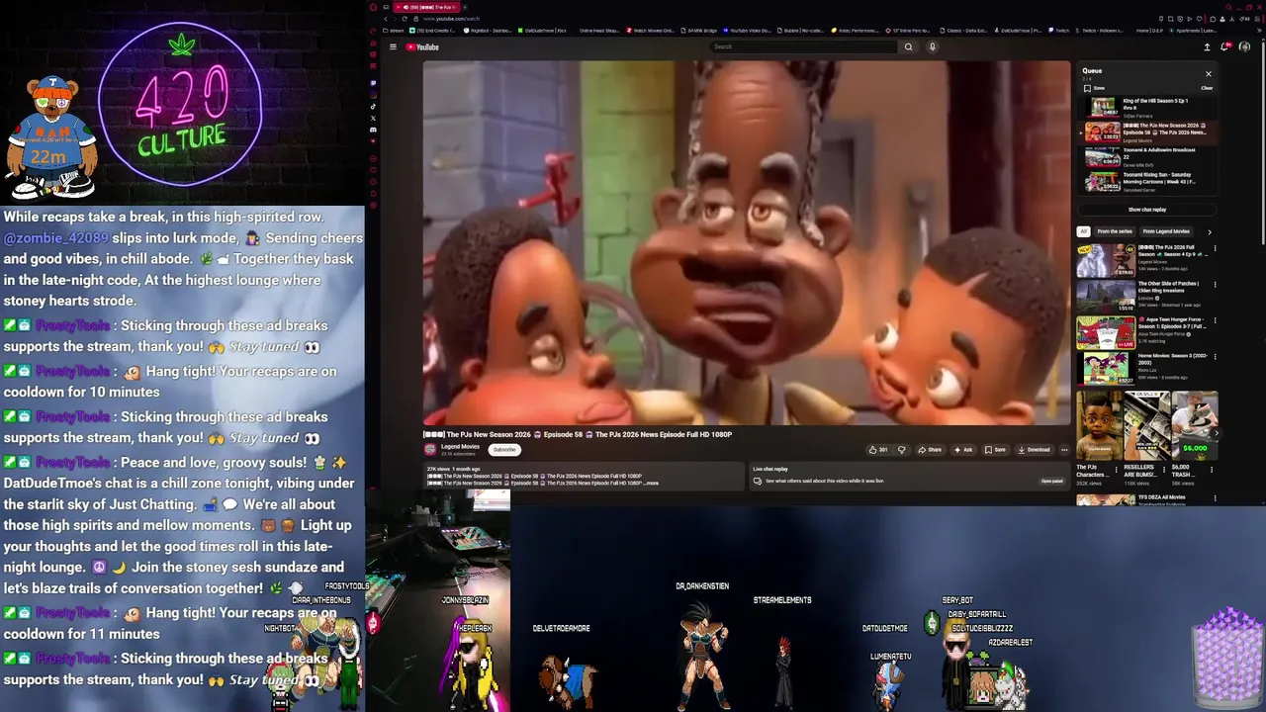
Task: Download the PJs video
Action: [x=1034, y=449]
